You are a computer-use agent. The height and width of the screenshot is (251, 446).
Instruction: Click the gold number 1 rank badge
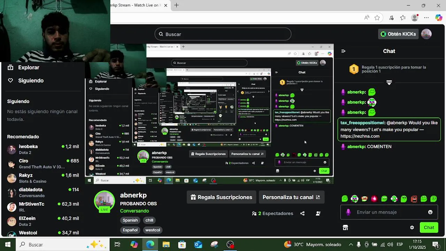click(x=354, y=69)
